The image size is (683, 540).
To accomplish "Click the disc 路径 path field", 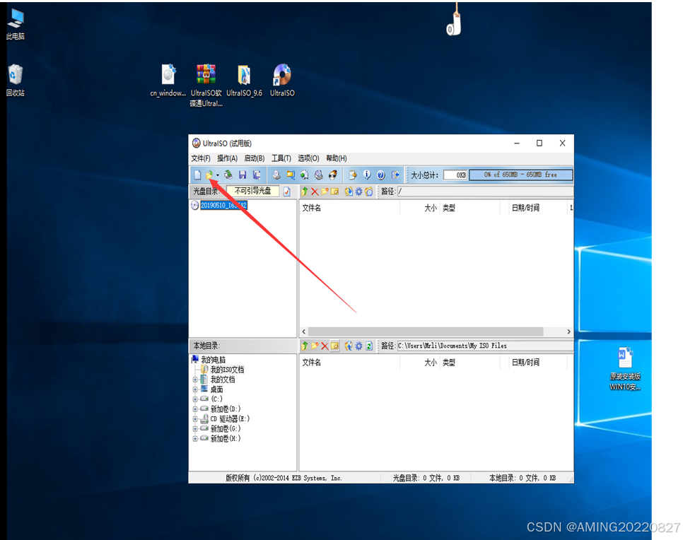I will point(485,191).
